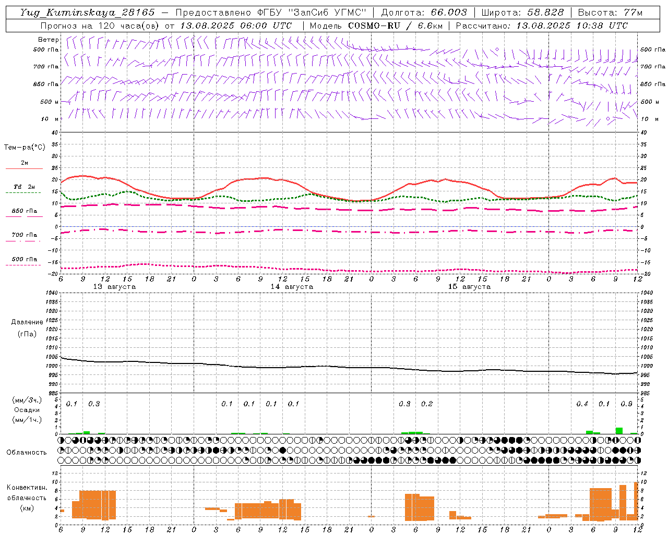Select the Высота: 77м label
The height and width of the screenshot is (534, 668).
click(x=610, y=13)
